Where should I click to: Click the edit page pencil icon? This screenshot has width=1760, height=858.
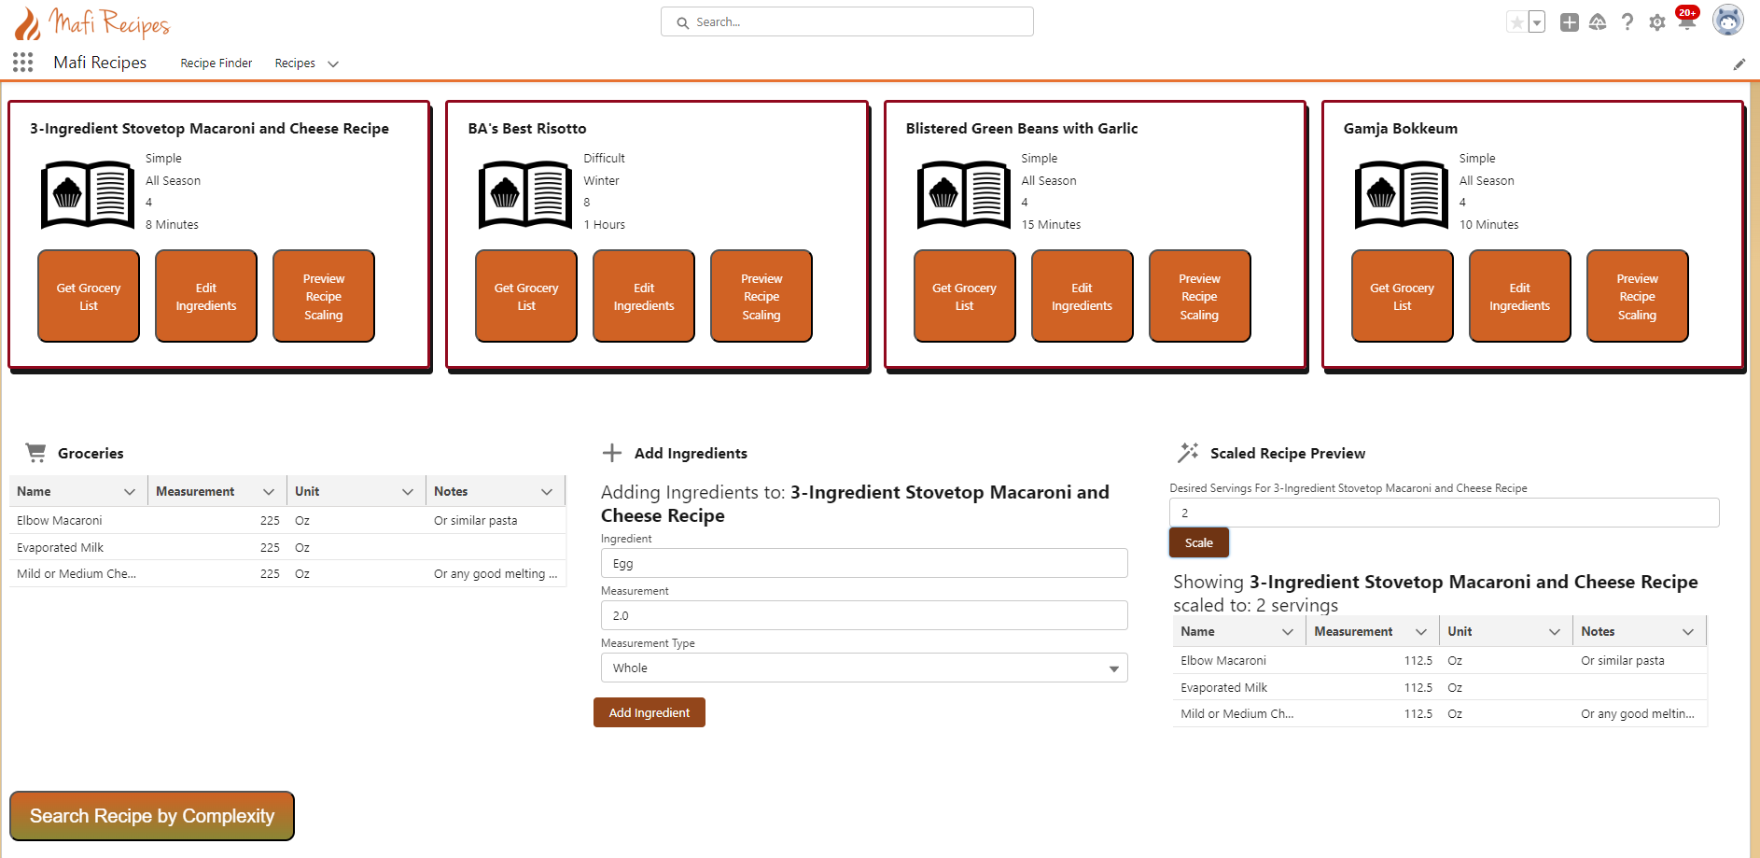[1739, 64]
